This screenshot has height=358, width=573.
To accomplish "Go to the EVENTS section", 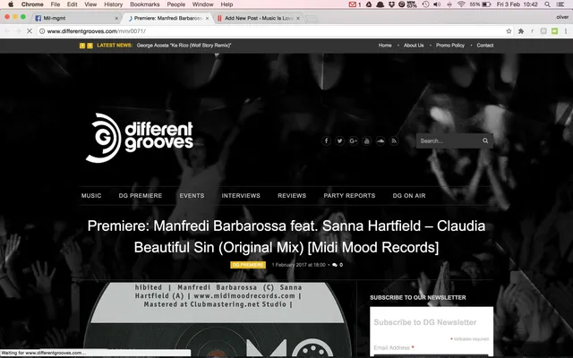I will pos(192,196).
